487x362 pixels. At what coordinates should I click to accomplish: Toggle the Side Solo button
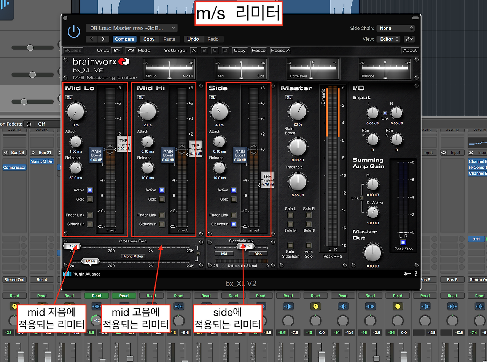tap(234, 199)
